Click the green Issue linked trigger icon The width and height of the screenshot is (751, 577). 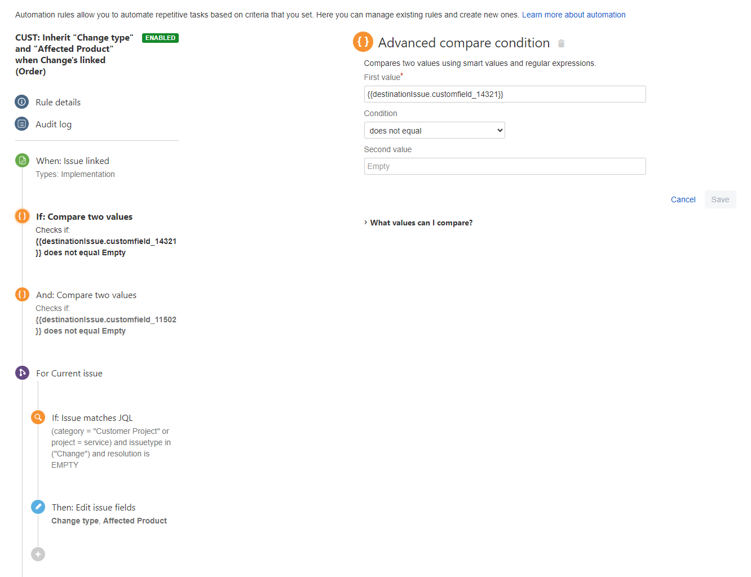pos(21,160)
